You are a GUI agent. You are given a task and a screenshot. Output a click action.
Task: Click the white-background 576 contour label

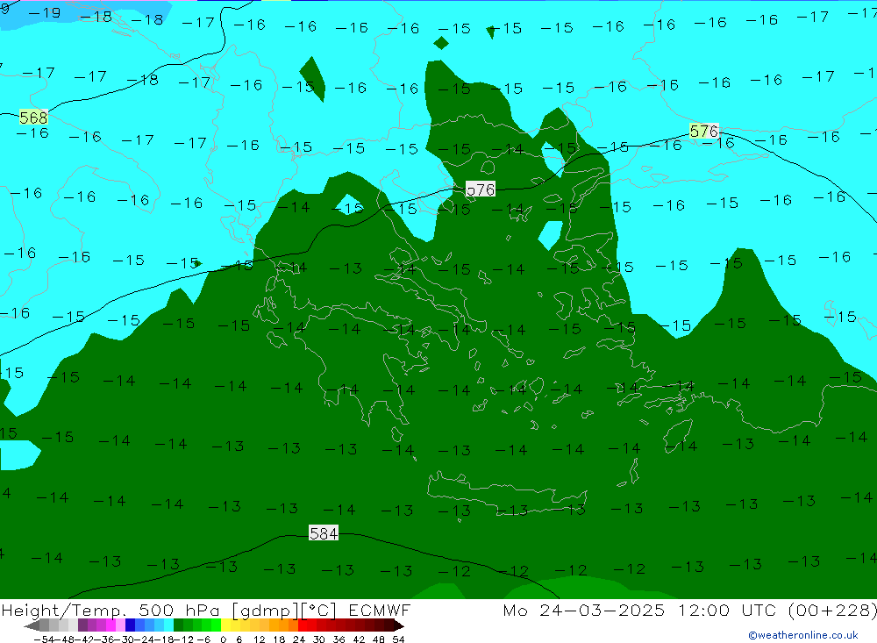481,189
